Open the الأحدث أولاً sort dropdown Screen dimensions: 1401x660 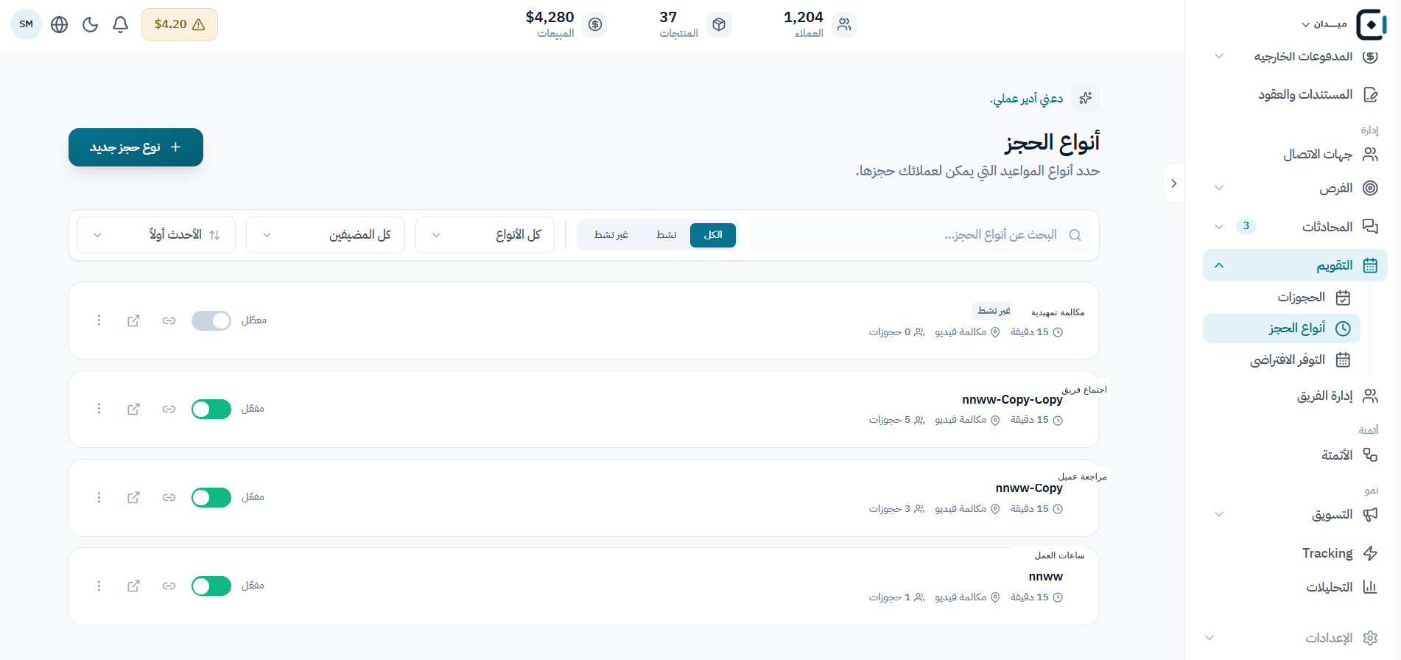point(156,235)
